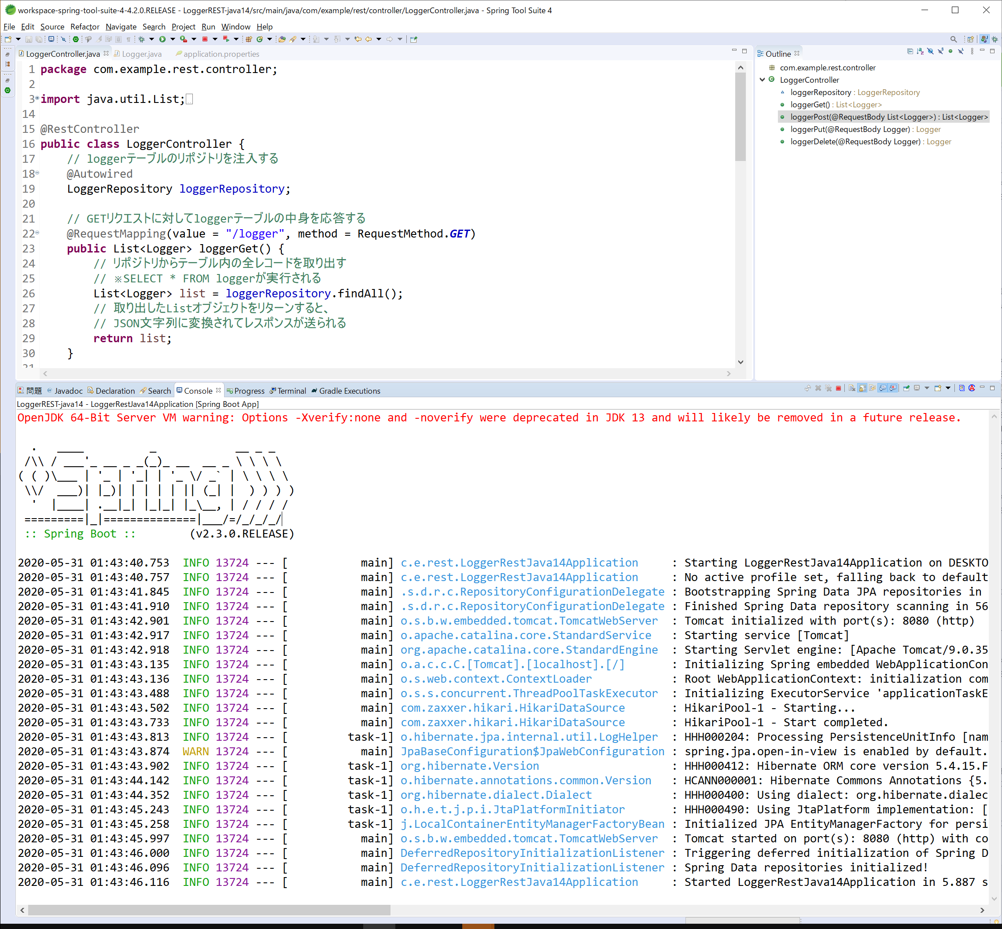Screen dimensions: 1002x929
Task: Click the Open Type toolbar icon
Action: (x=282, y=39)
